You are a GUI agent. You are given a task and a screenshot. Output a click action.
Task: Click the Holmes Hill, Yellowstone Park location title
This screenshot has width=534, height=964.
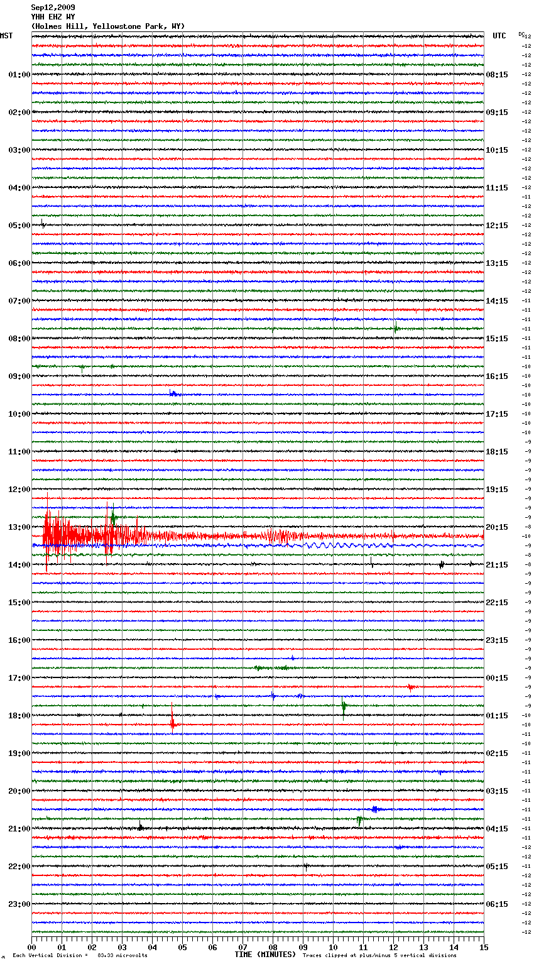pos(108,26)
